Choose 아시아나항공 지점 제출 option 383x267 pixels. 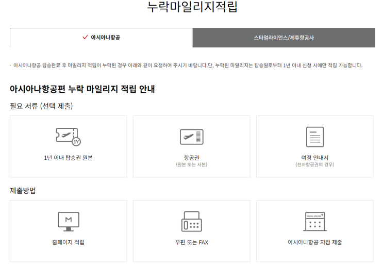(315, 231)
